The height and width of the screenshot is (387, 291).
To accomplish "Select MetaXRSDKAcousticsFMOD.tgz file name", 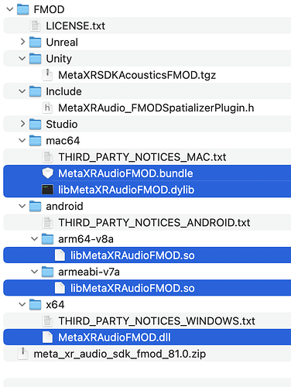I will pos(137,75).
